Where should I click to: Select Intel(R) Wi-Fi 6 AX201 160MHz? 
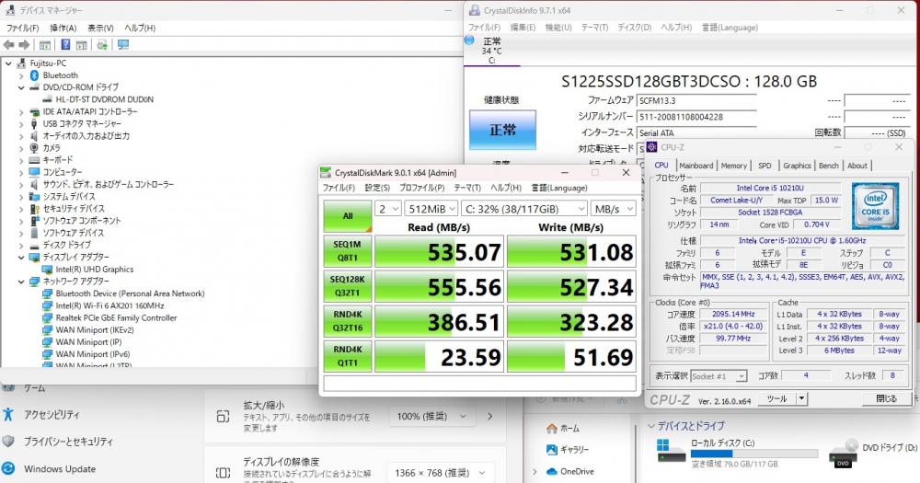[109, 305]
